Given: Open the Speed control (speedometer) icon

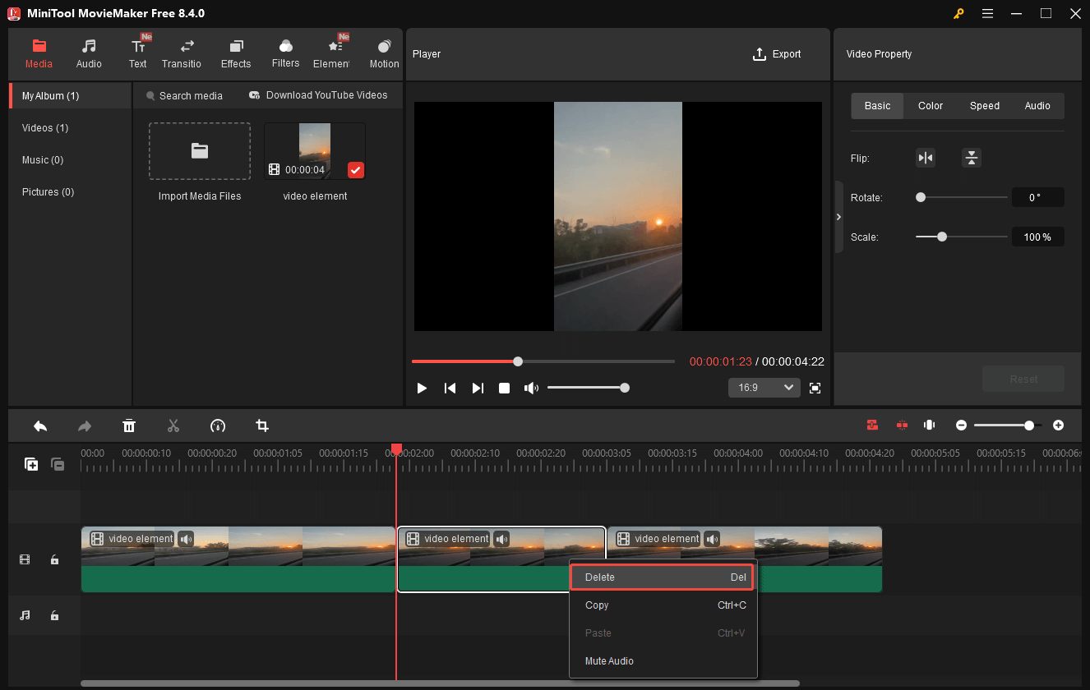Looking at the screenshot, I should click(218, 425).
